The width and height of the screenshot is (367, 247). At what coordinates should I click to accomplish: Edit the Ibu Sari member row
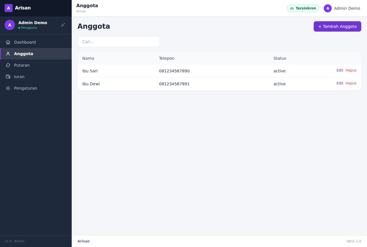pyautogui.click(x=340, y=70)
